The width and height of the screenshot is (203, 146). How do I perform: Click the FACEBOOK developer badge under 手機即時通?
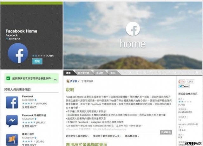pos(29,119)
